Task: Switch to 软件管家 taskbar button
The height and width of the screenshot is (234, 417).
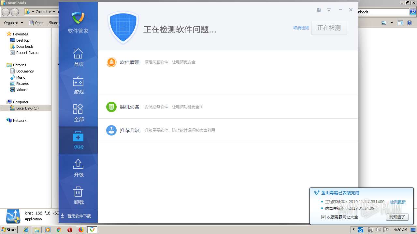Action: pyautogui.click(x=92, y=230)
